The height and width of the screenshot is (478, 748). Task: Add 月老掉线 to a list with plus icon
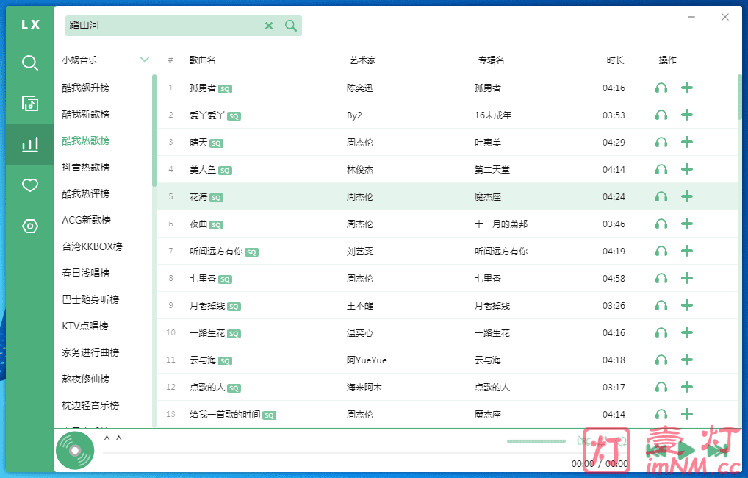(x=687, y=306)
